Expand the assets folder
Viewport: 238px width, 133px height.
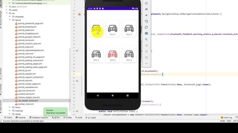coord(7,10)
